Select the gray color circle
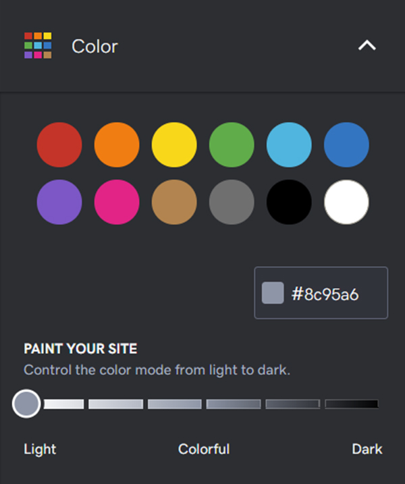The width and height of the screenshot is (405, 484). pos(232,203)
